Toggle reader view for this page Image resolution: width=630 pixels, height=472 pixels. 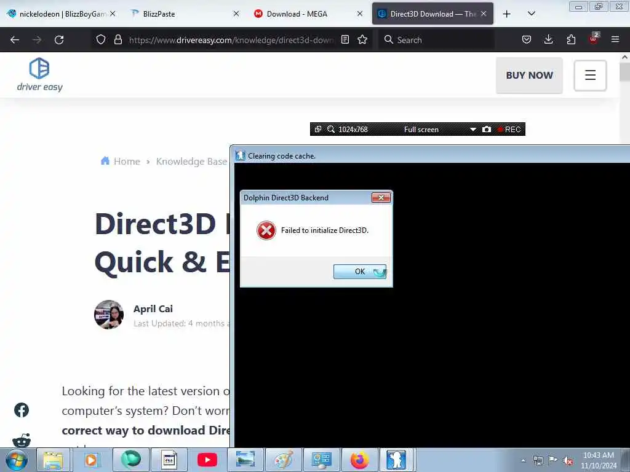[x=345, y=39]
